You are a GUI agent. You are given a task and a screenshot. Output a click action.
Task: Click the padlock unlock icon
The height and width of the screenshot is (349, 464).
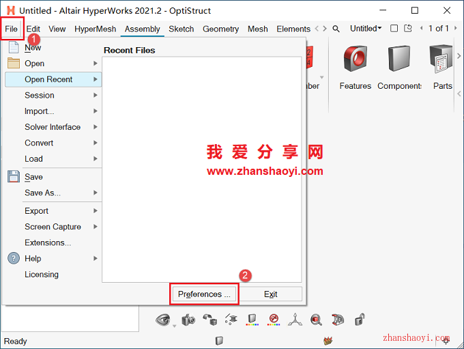coord(360,320)
